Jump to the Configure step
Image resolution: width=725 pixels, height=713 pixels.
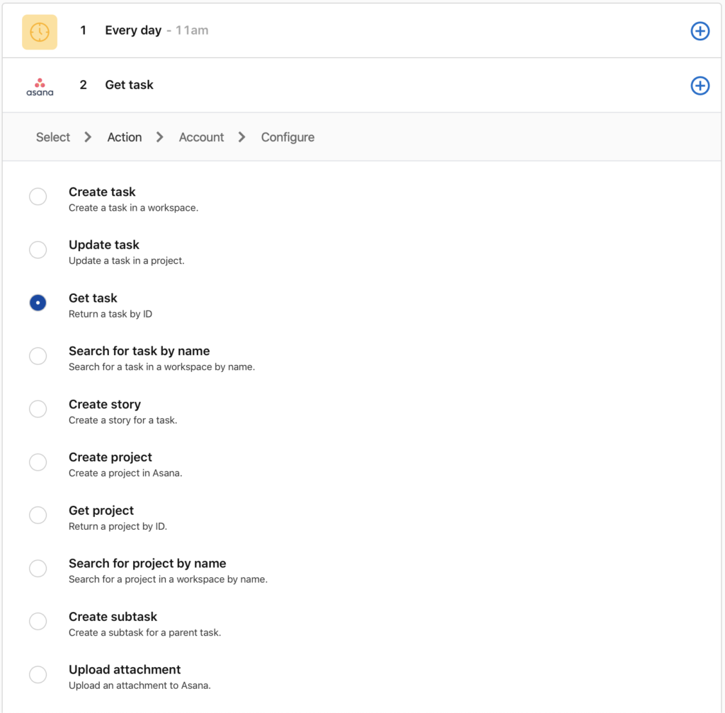287,137
